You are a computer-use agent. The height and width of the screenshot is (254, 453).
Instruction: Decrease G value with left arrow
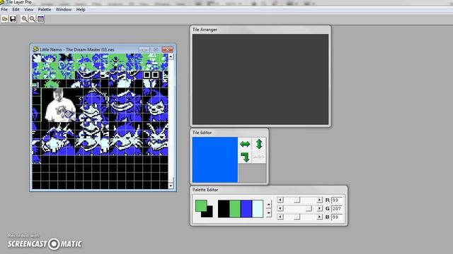(x=280, y=208)
